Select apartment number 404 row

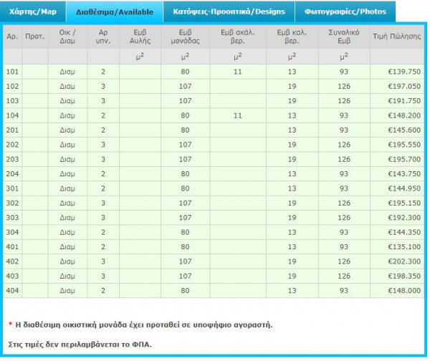point(214,291)
